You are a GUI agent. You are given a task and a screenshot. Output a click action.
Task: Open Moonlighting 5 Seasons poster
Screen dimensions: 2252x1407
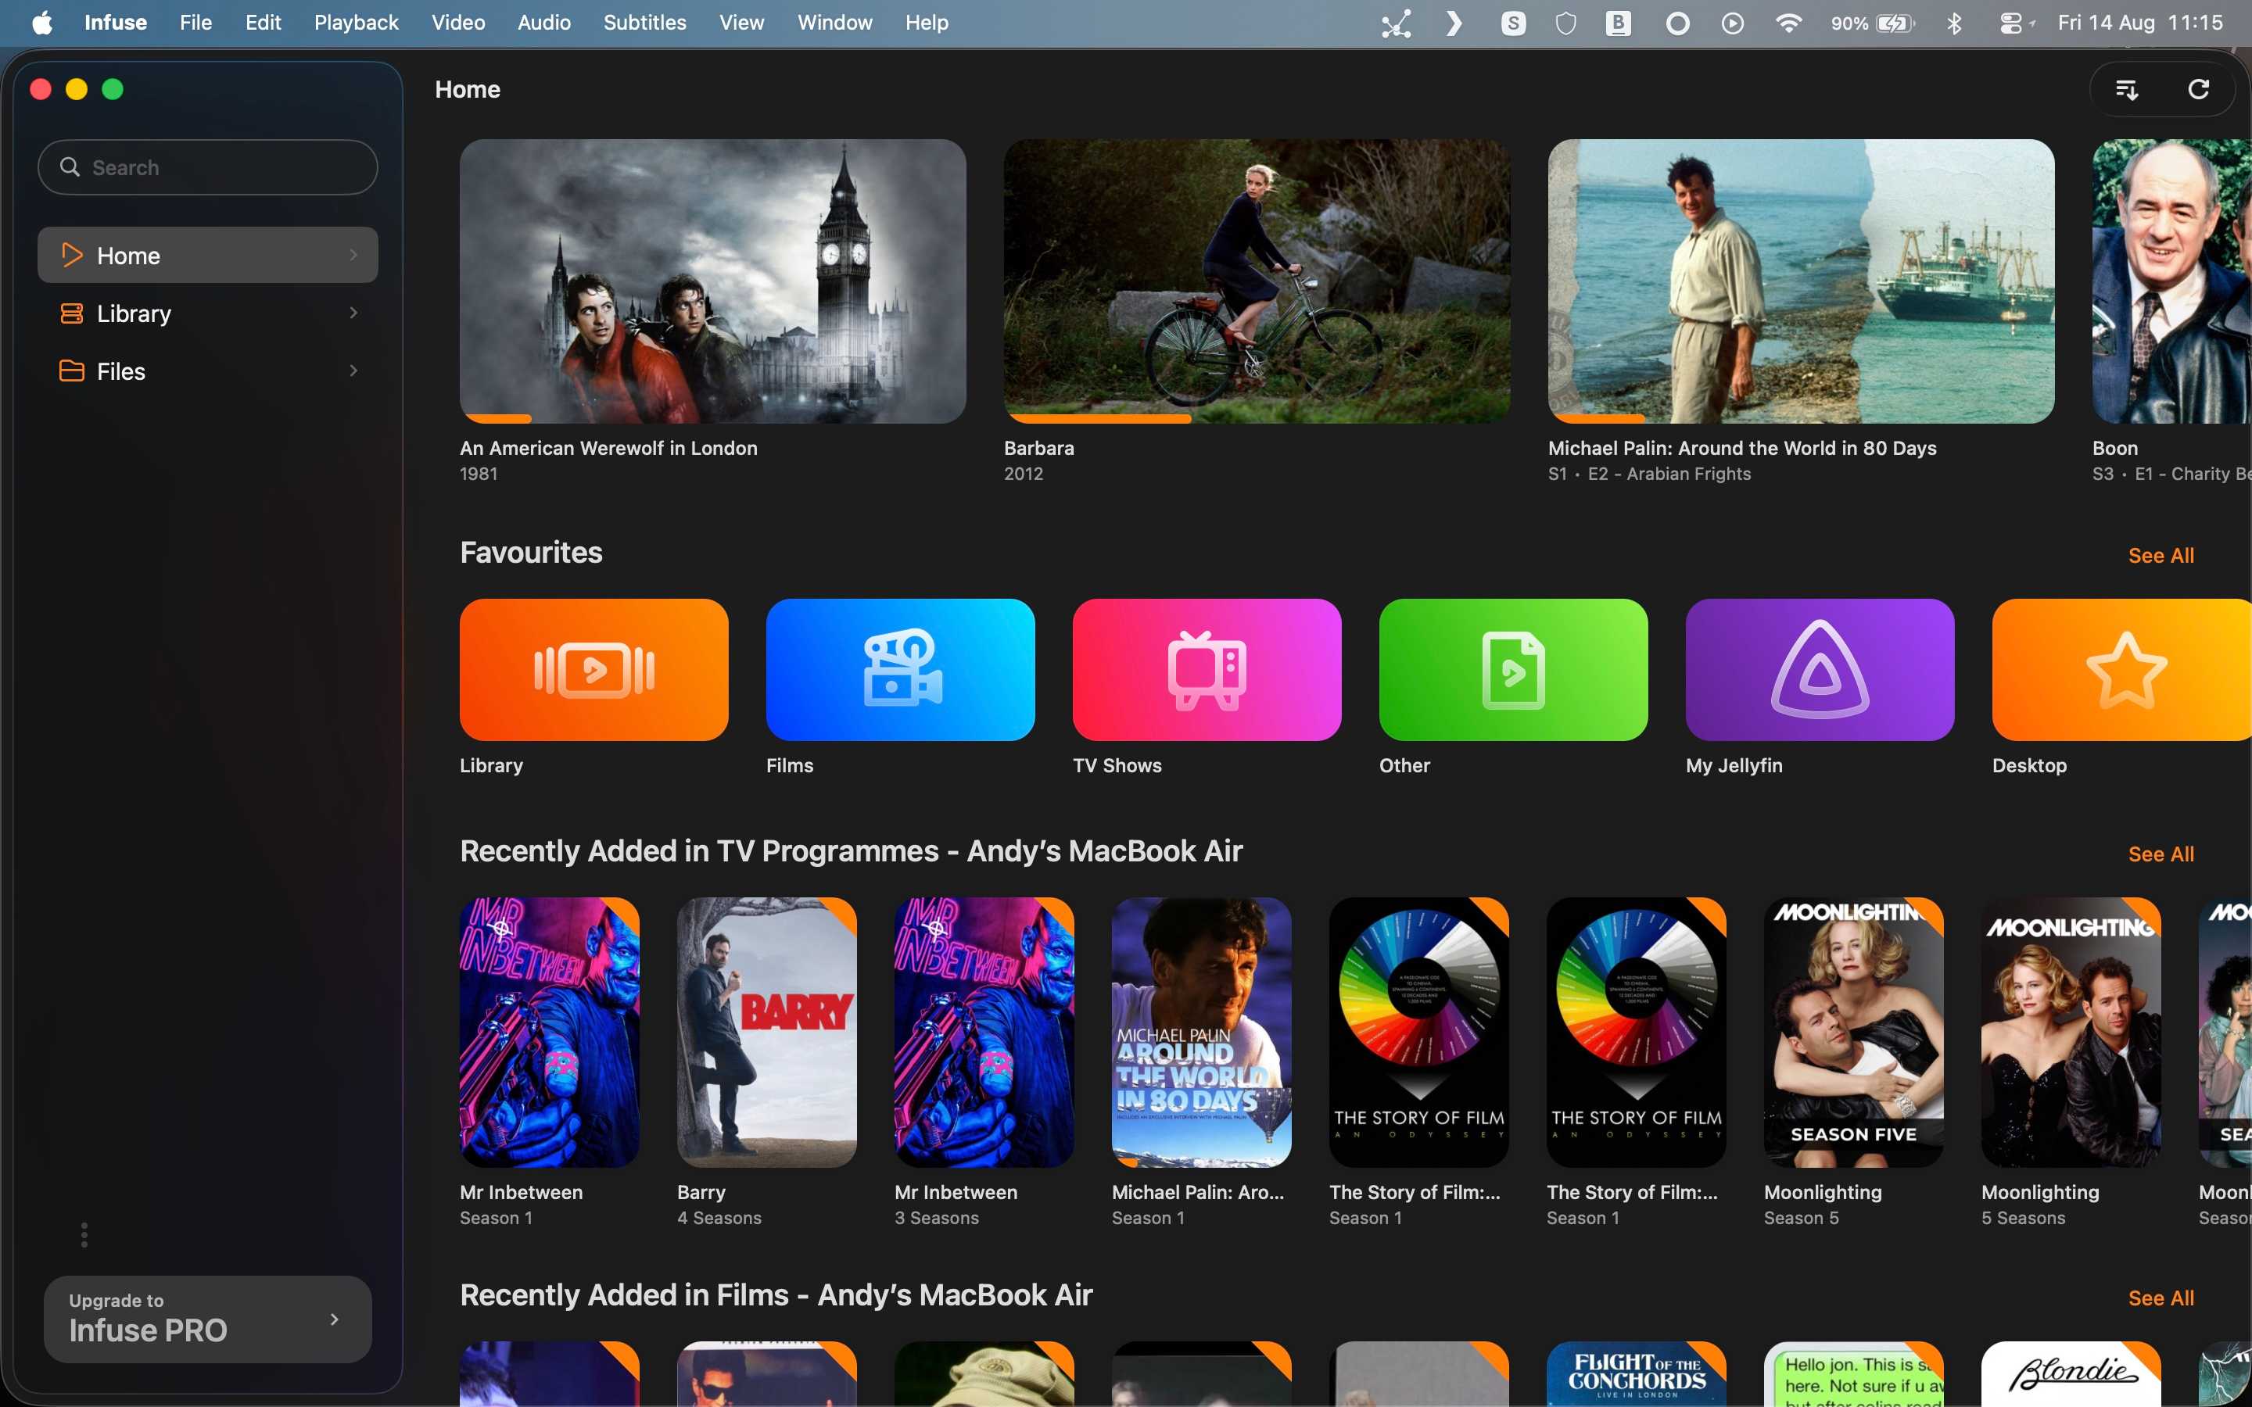point(2071,1032)
